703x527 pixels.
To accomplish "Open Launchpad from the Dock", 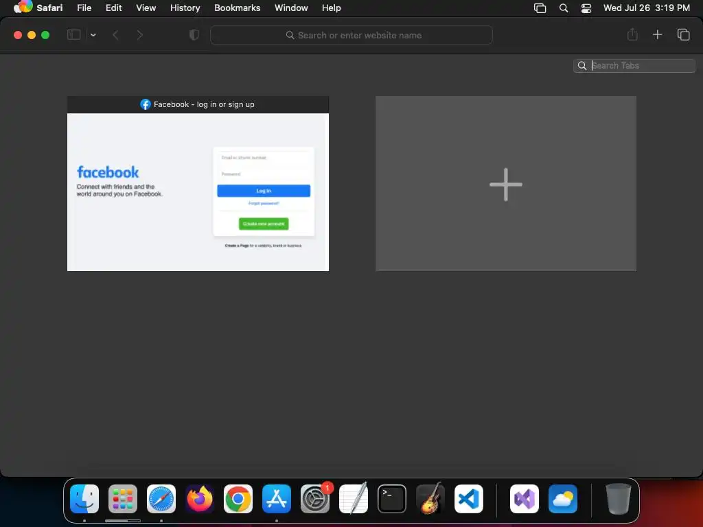I will pos(123,499).
